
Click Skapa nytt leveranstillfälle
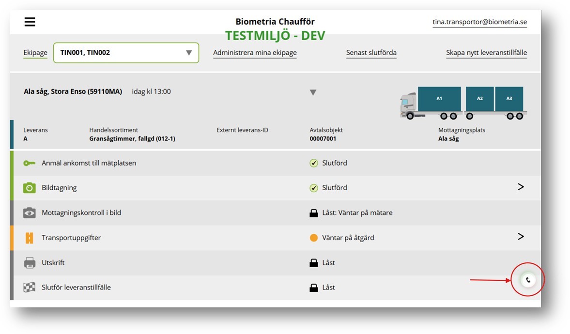pyautogui.click(x=486, y=53)
